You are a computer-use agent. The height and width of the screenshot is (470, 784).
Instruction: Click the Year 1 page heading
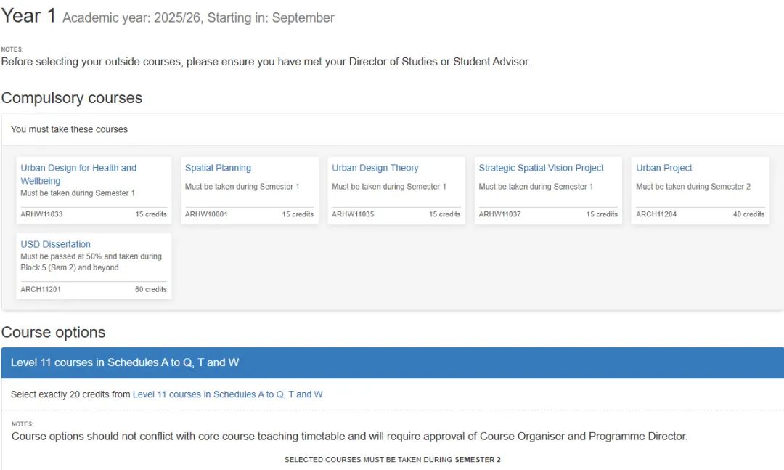coord(28,16)
